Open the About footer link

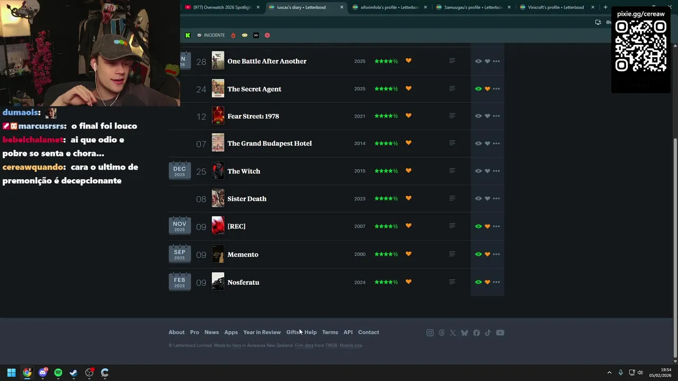(x=176, y=332)
